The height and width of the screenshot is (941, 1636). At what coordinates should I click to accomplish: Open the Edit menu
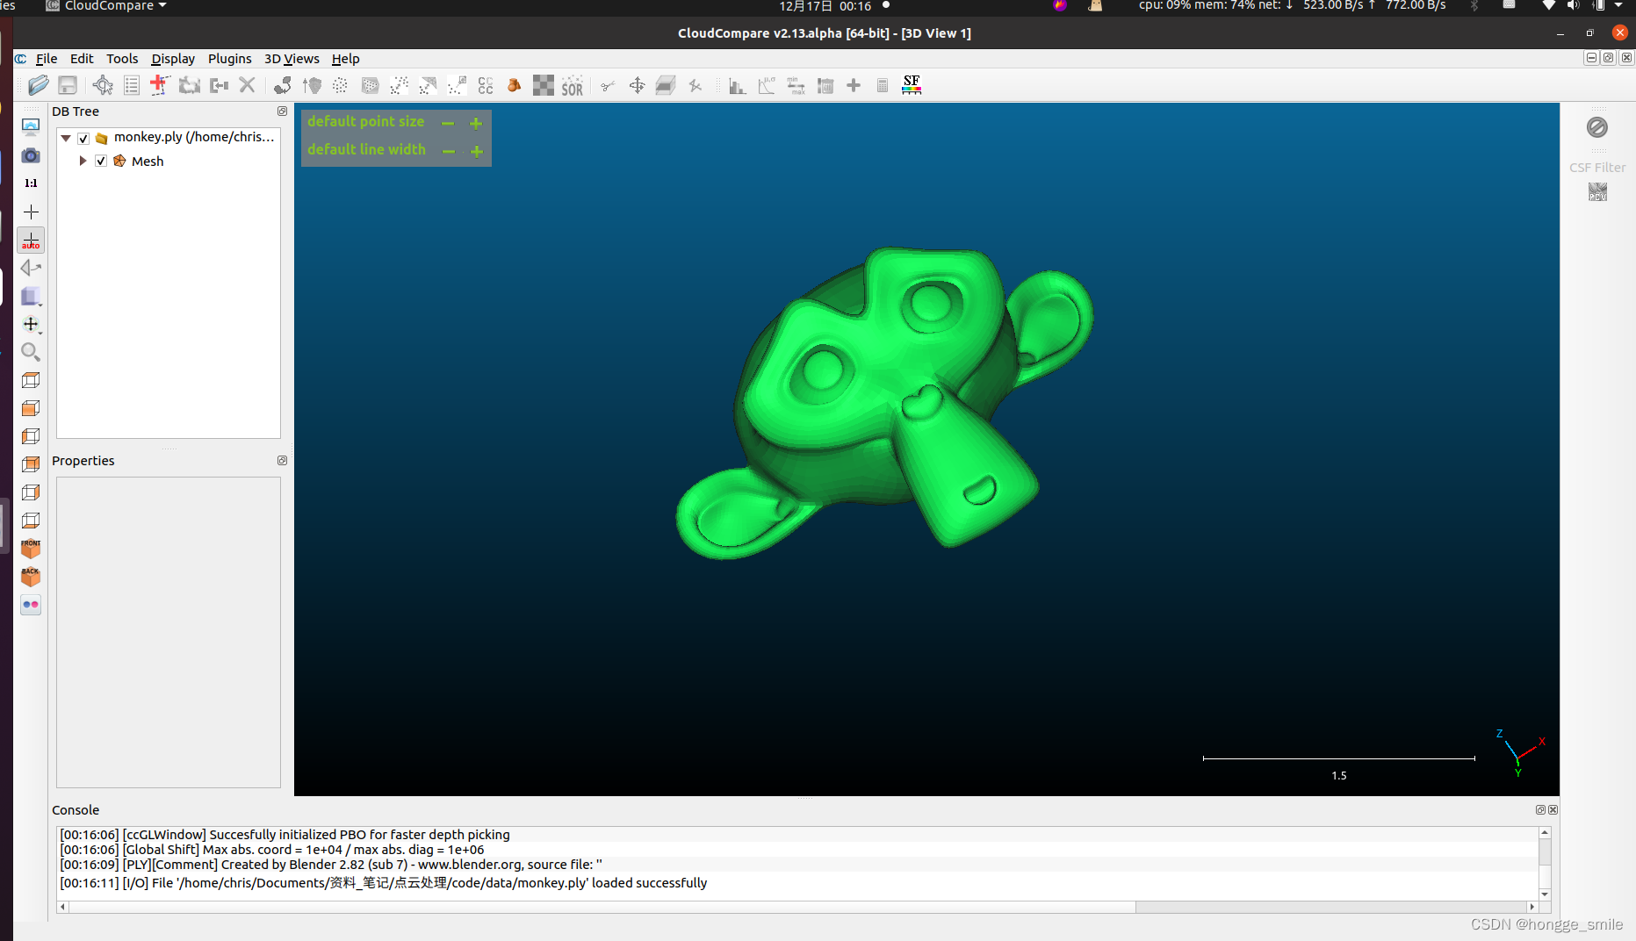tap(82, 59)
